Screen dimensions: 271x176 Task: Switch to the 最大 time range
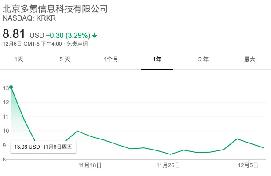pyautogui.click(x=249, y=59)
